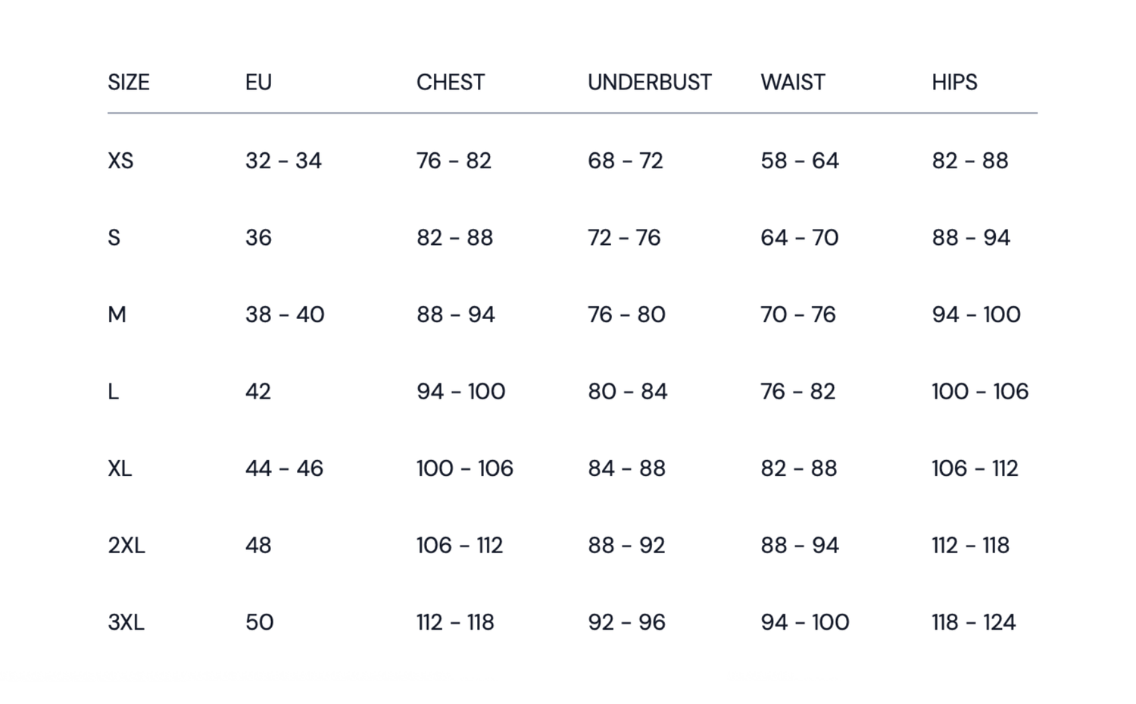Click the SIZE column header
The width and height of the screenshot is (1136, 704).
click(129, 82)
